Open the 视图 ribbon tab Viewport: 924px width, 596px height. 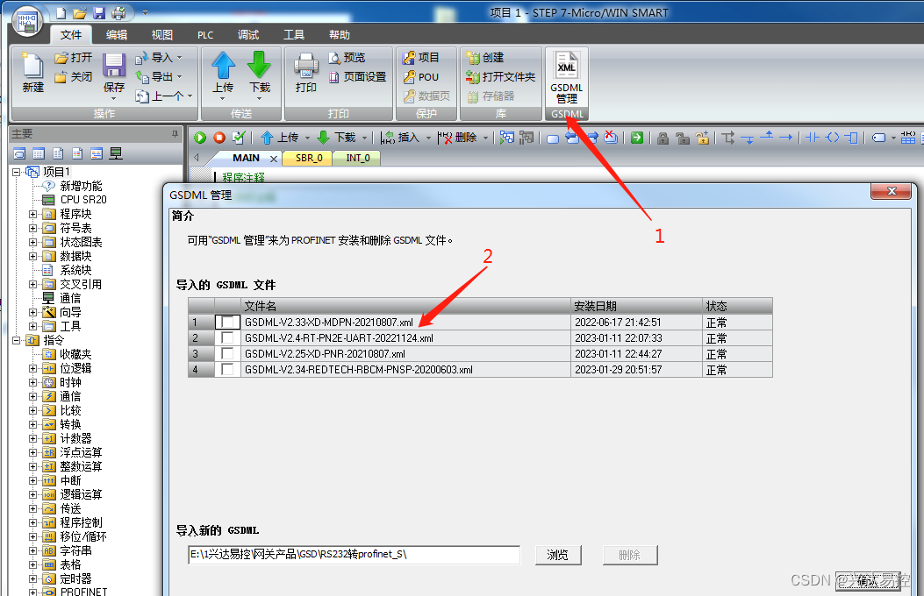pyautogui.click(x=162, y=35)
